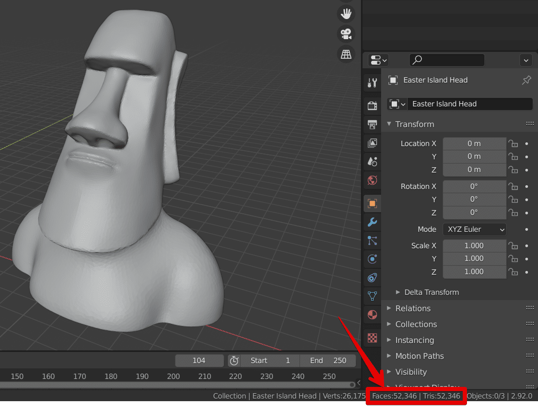Open the Material properties sphere tab
Viewport: 538px width, 407px height.
point(372,314)
